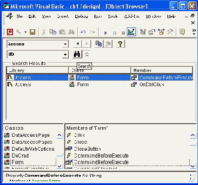Select DataAccessPages in the Classes list
198x185 pixels.
[x=32, y=142]
